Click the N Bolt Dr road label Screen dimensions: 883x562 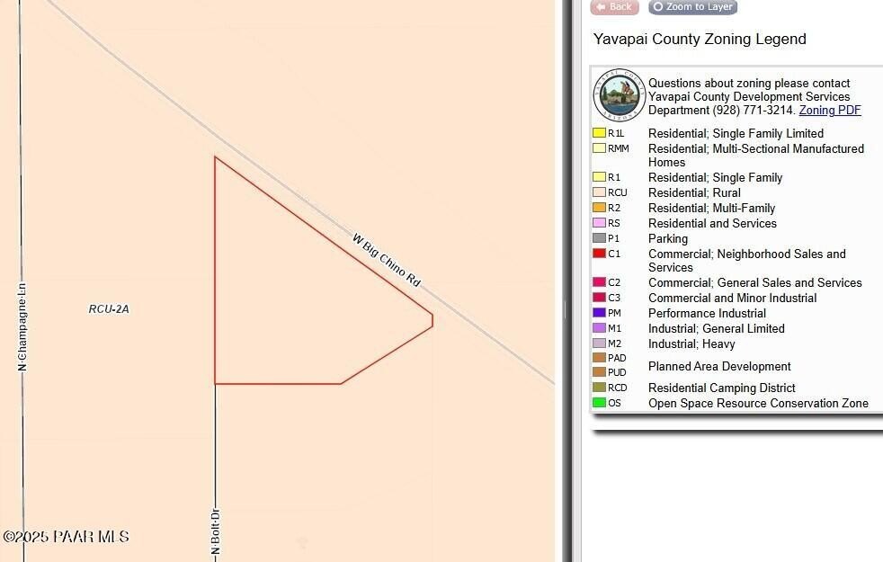tap(216, 532)
